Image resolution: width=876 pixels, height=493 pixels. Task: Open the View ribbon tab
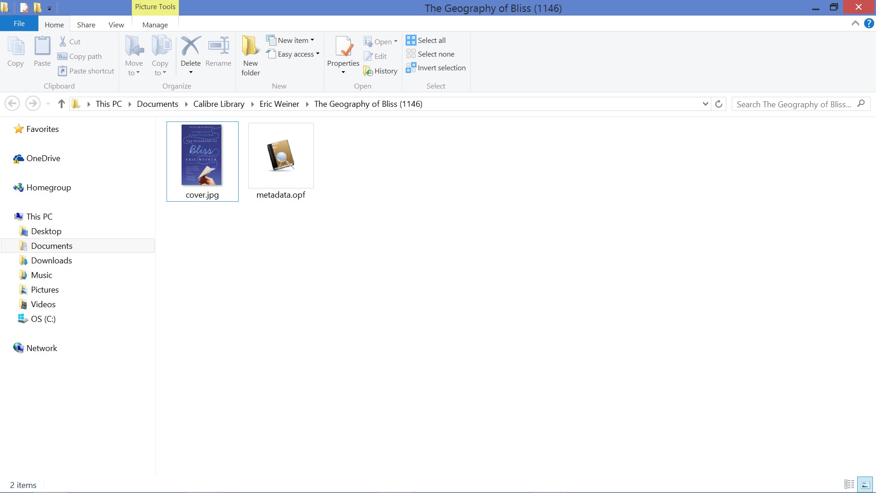tap(116, 25)
